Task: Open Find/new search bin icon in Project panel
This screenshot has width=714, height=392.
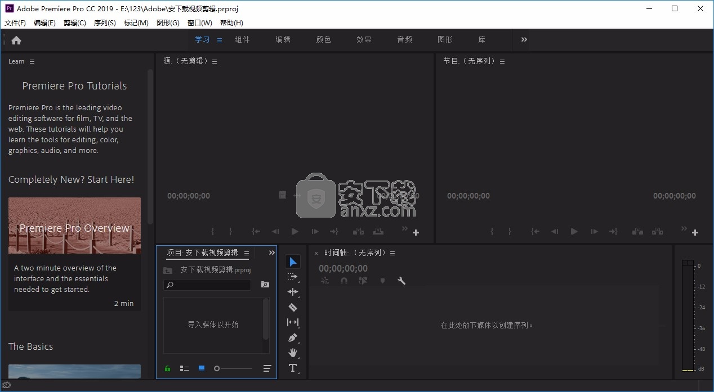Action: click(x=265, y=285)
